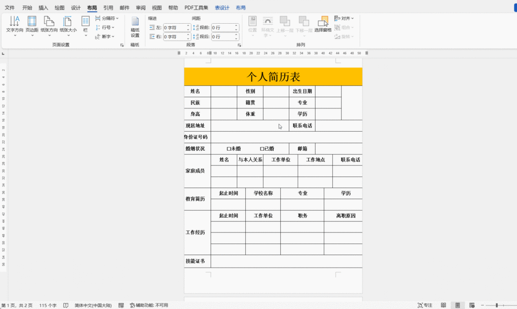Click the Send Backward (下移一层) icon
Image resolution: width=517 pixels, height=309 pixels.
[x=304, y=25]
